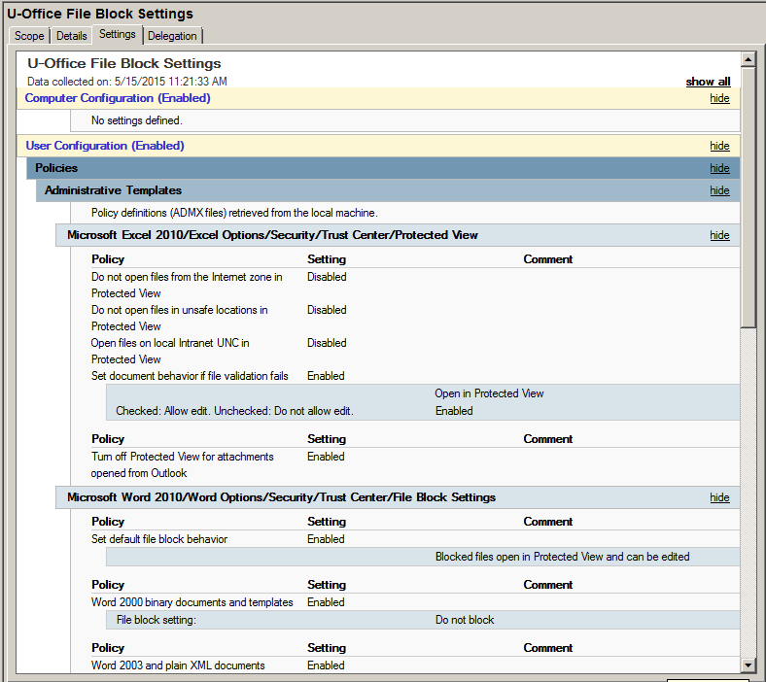This screenshot has height=682, width=766.
Task: Click 'Set document behavior if file validation fails'
Action: pyautogui.click(x=190, y=376)
